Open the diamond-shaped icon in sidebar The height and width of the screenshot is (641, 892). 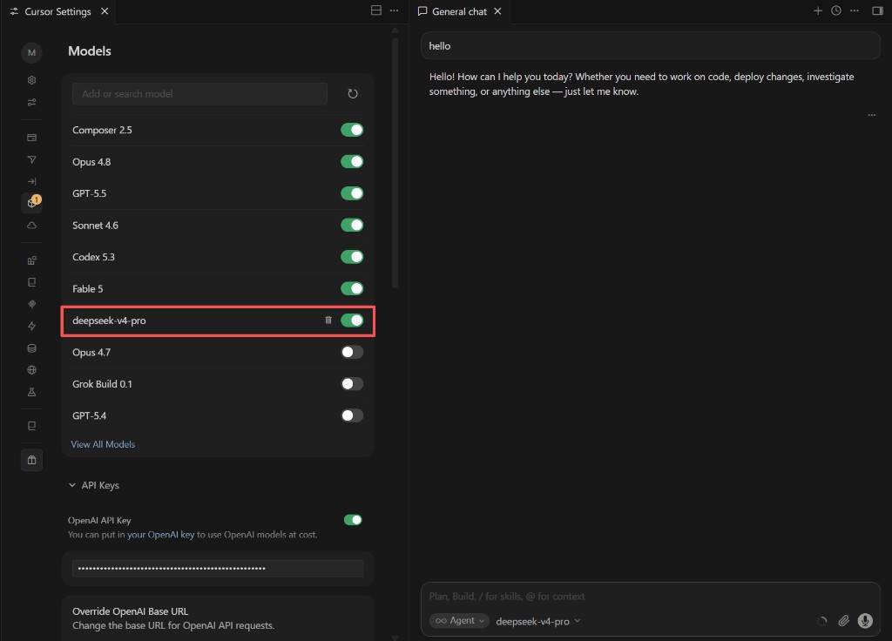32,304
